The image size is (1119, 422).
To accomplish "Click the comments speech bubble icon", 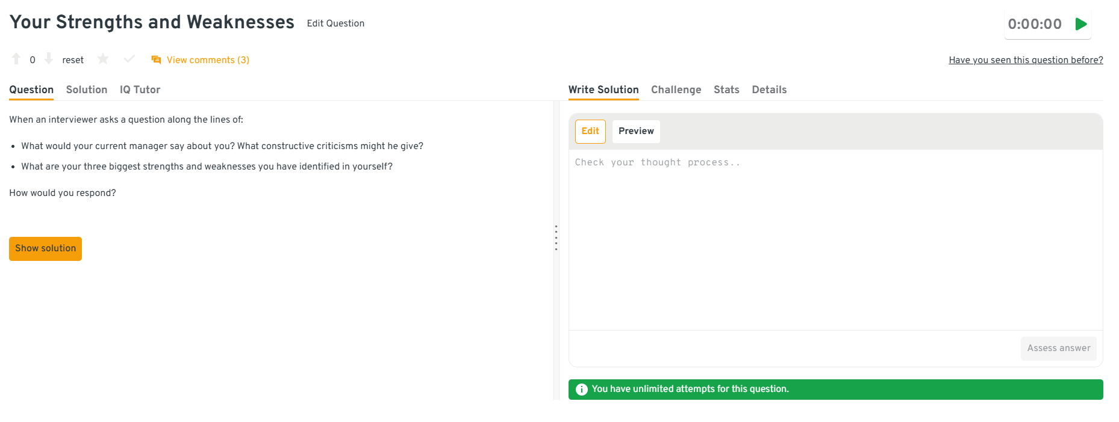I will 156,60.
